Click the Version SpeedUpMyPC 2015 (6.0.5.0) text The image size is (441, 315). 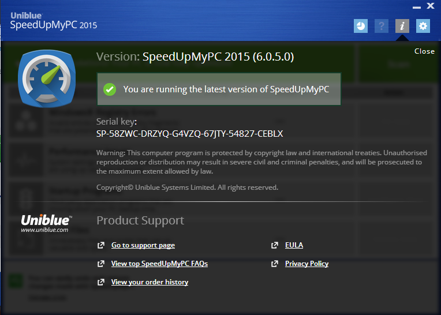(x=195, y=57)
